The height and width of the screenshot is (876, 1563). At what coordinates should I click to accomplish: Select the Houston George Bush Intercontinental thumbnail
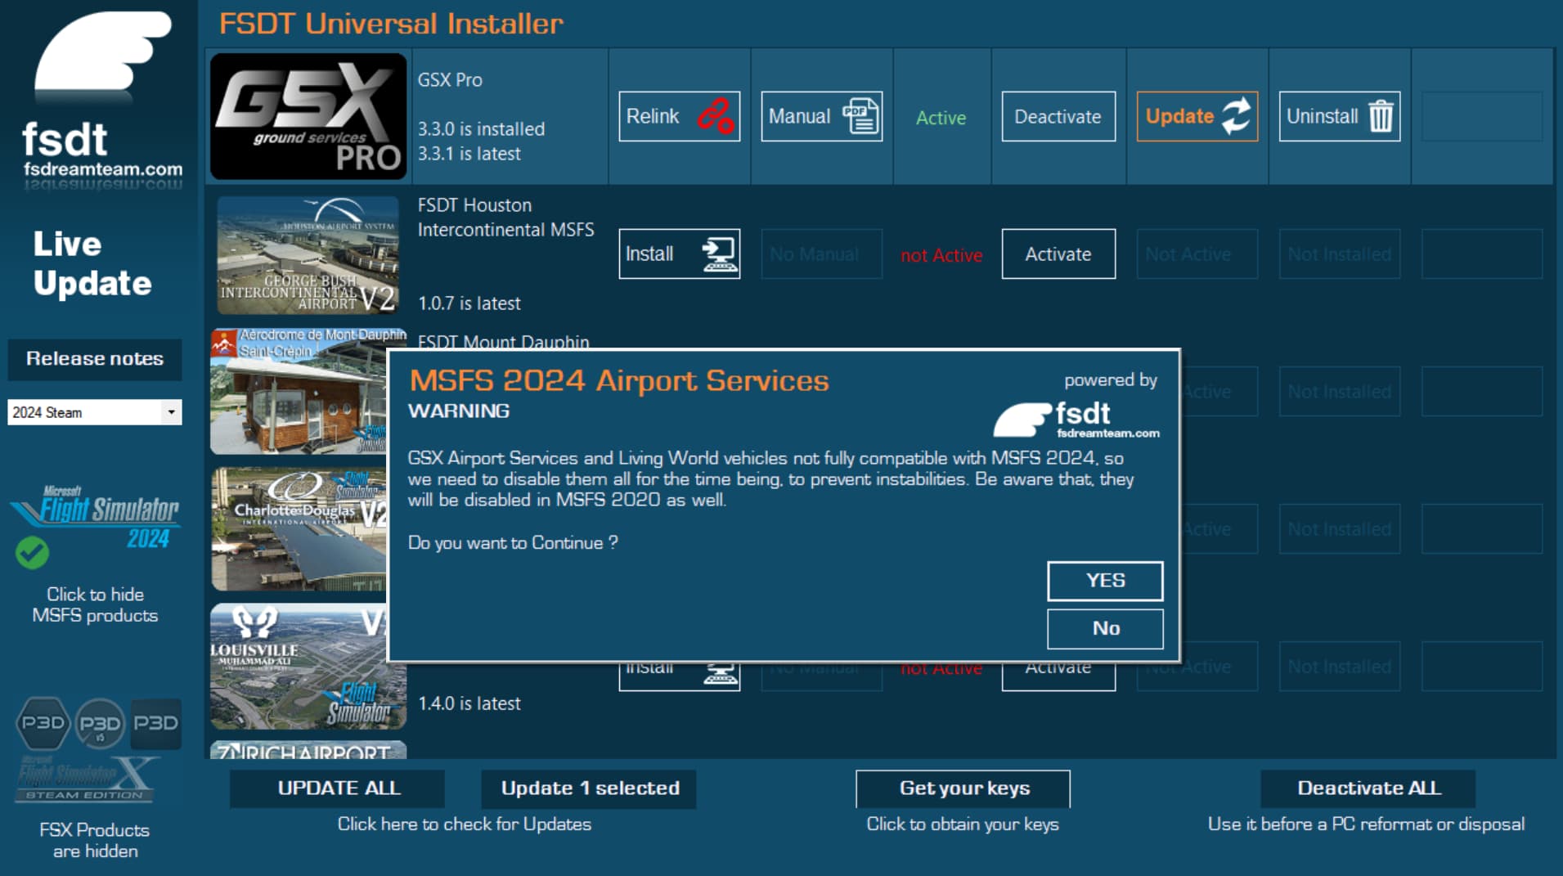click(308, 254)
